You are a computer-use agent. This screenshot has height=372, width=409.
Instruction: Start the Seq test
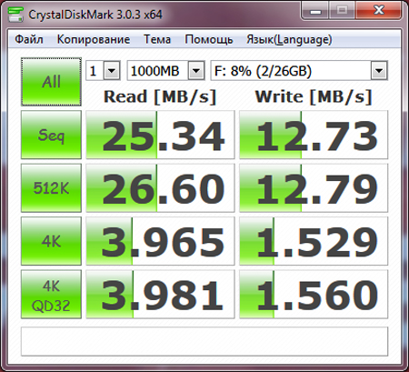click(x=51, y=135)
